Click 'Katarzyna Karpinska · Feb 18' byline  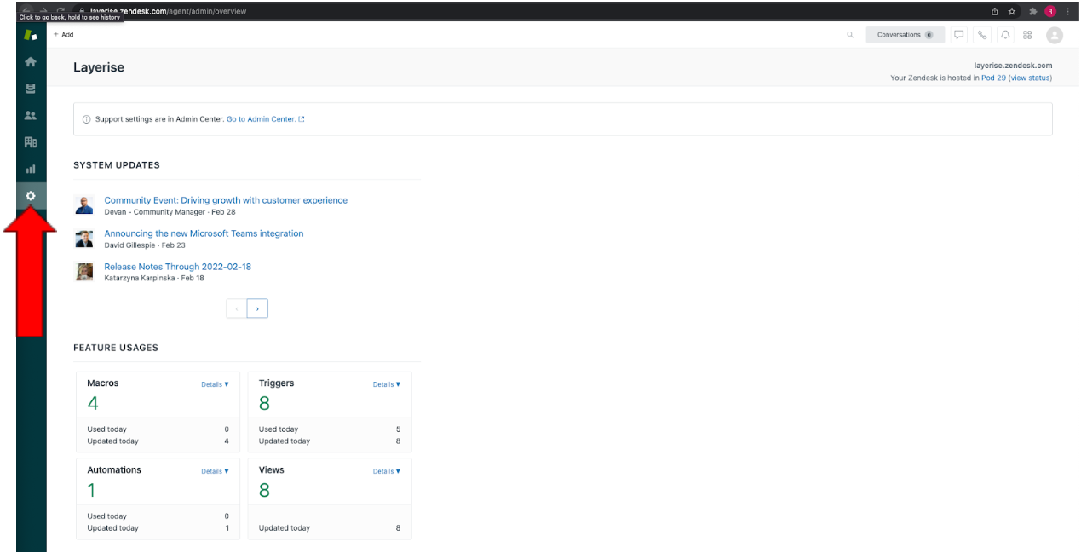[154, 279]
